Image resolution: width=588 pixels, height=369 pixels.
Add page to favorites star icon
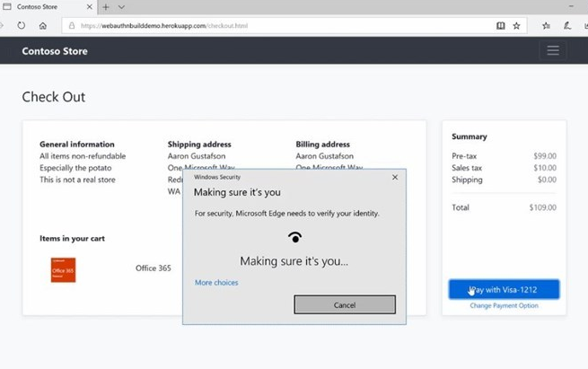point(516,25)
